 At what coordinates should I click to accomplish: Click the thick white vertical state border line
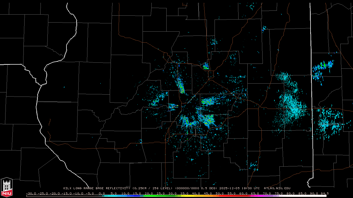311,82
